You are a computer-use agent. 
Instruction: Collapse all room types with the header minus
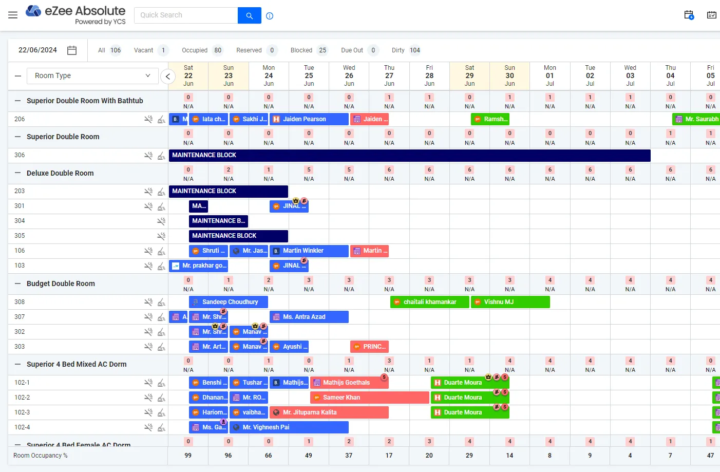click(18, 76)
